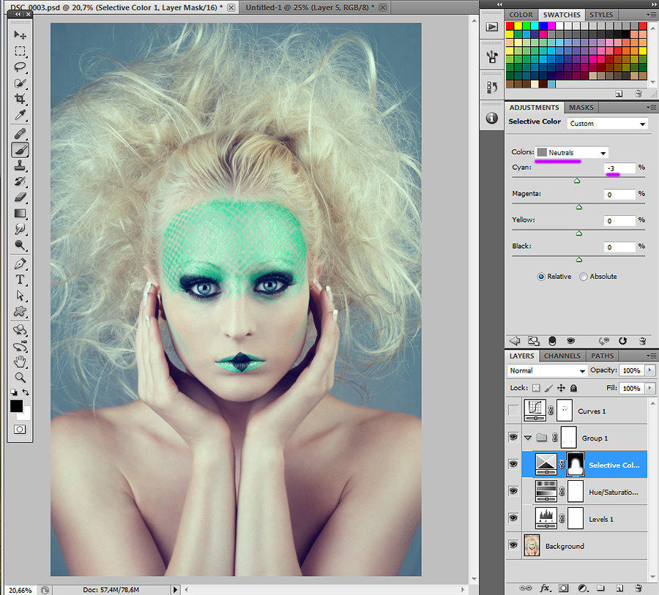
Task: Select the Relative method option
Action: coord(541,277)
